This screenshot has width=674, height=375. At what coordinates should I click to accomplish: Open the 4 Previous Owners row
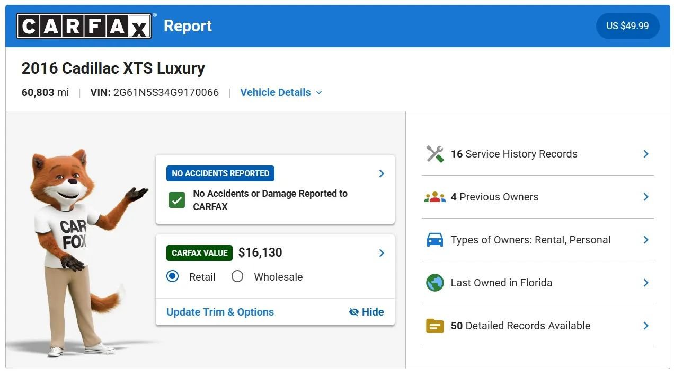coord(538,197)
